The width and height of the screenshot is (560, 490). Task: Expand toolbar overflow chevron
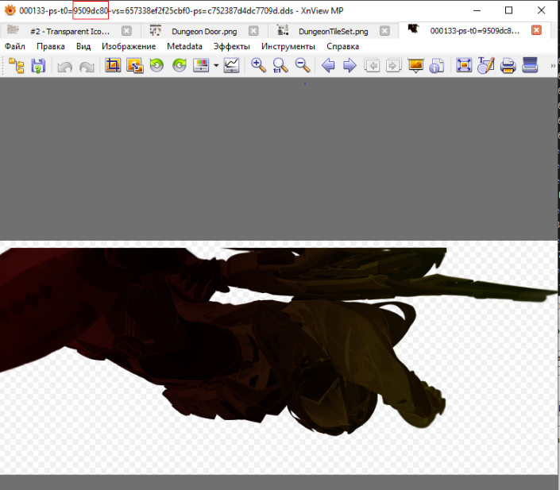point(553,66)
